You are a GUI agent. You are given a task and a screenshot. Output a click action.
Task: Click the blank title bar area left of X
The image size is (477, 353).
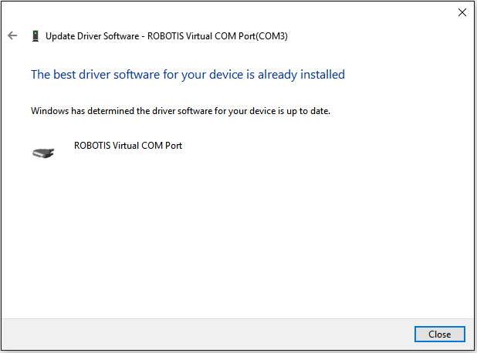point(232,12)
